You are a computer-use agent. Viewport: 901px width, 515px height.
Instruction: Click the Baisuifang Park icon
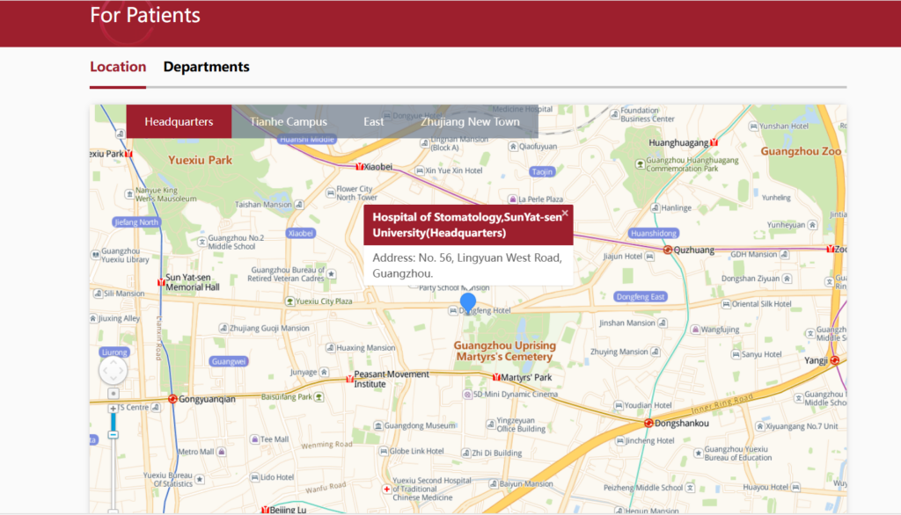[319, 396]
